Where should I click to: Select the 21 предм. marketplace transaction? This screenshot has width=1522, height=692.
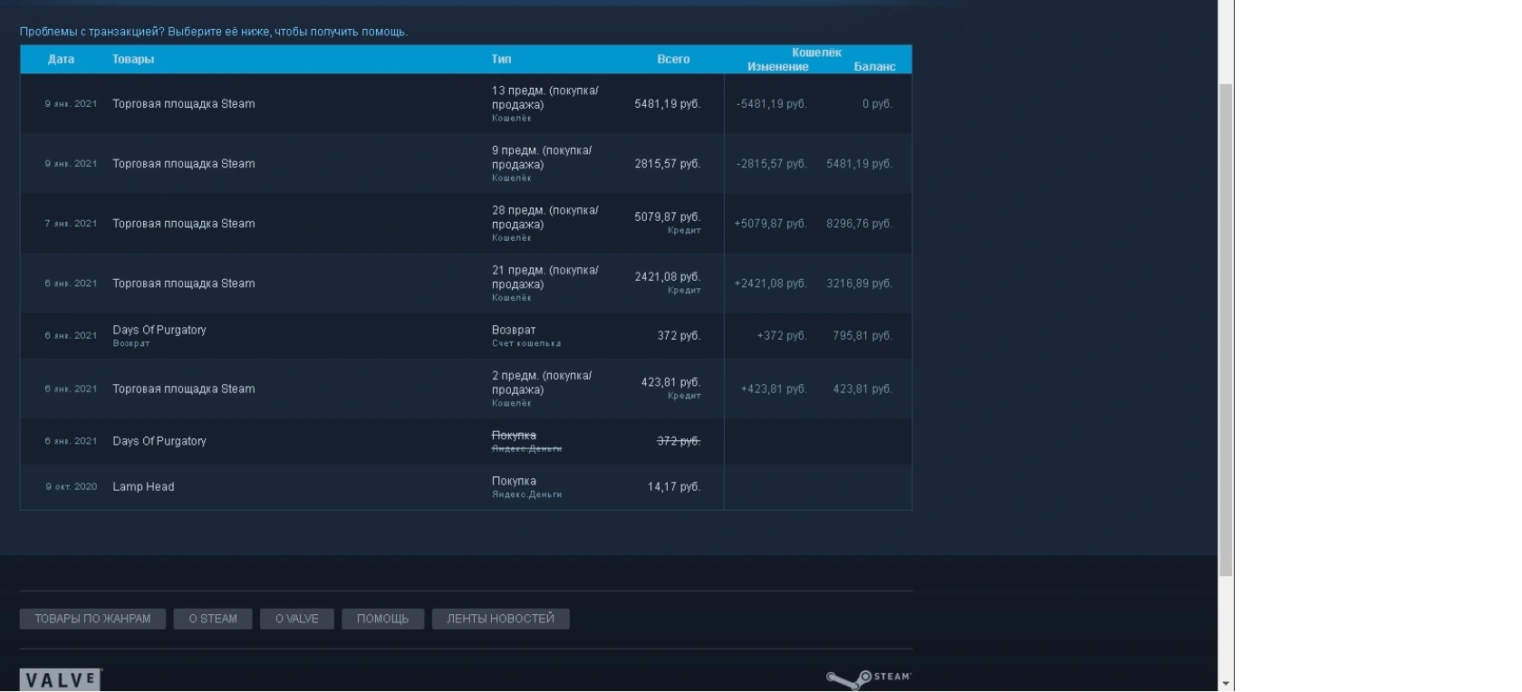[466, 283]
